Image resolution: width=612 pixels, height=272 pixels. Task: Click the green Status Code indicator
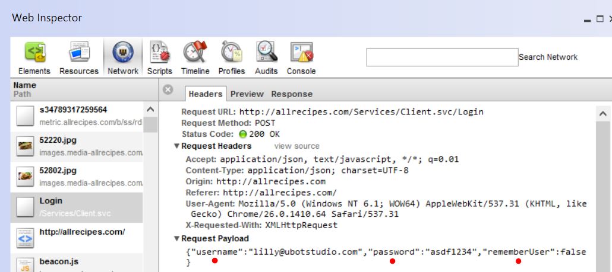tap(243, 135)
